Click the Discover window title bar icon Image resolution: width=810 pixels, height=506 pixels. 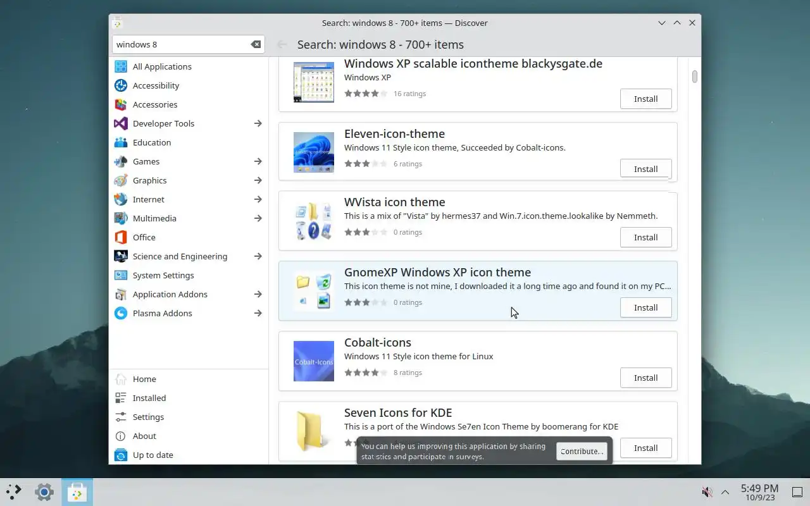pos(117,23)
